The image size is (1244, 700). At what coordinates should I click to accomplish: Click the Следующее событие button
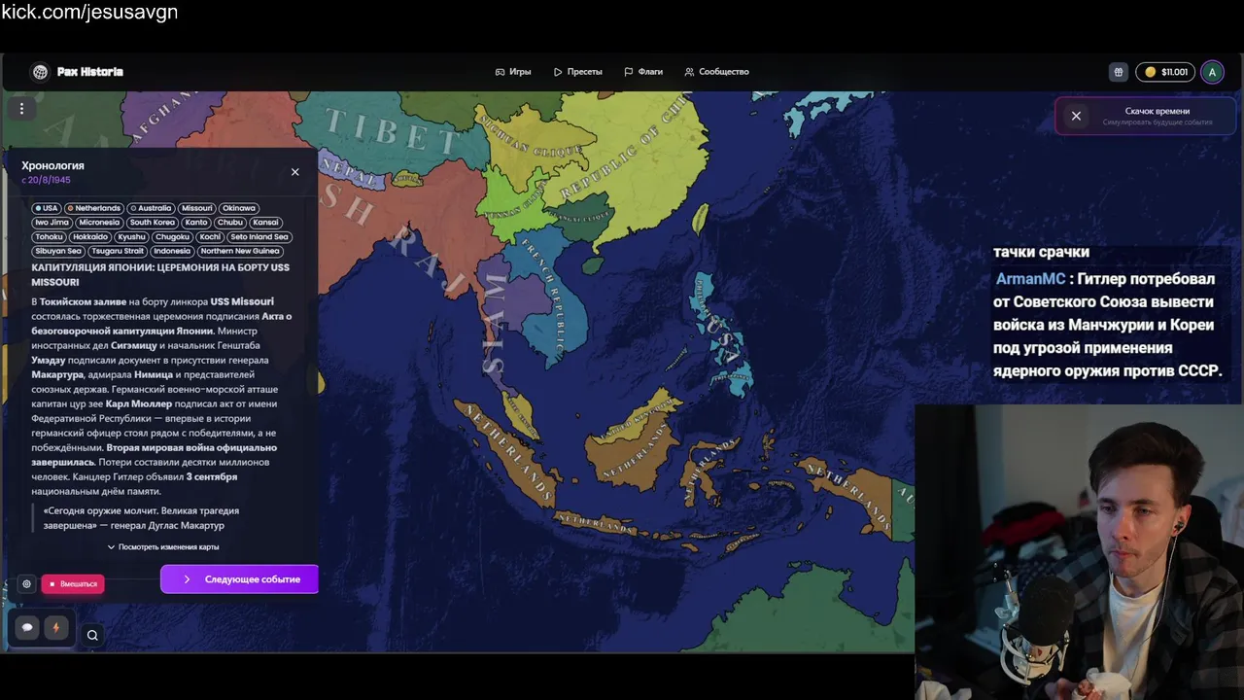(239, 579)
